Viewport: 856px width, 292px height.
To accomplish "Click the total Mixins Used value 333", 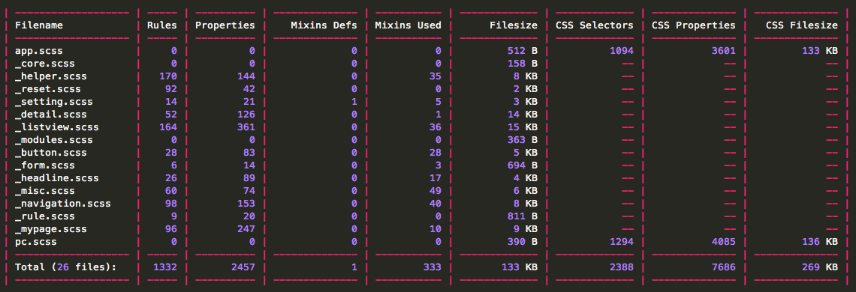I will pos(432,267).
